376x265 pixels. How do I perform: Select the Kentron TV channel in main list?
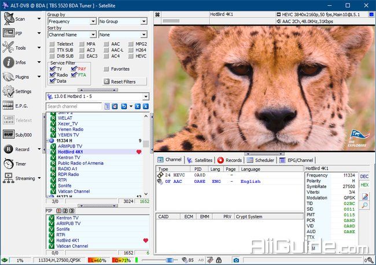[x=69, y=157]
